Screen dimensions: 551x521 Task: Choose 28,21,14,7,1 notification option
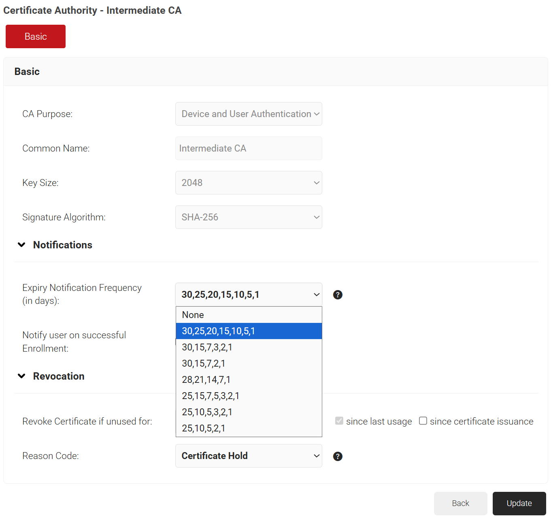(249, 380)
